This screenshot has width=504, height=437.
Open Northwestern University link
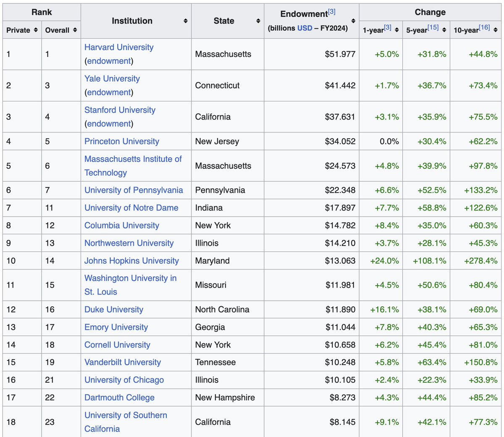point(129,243)
